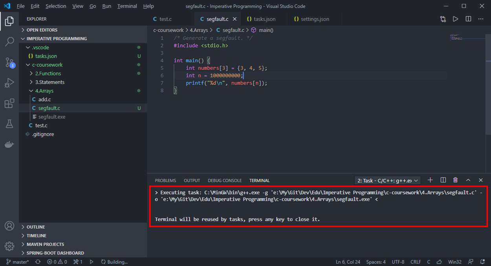Open the Manage gear icon
This screenshot has width=491, height=266.
(x=9, y=246)
